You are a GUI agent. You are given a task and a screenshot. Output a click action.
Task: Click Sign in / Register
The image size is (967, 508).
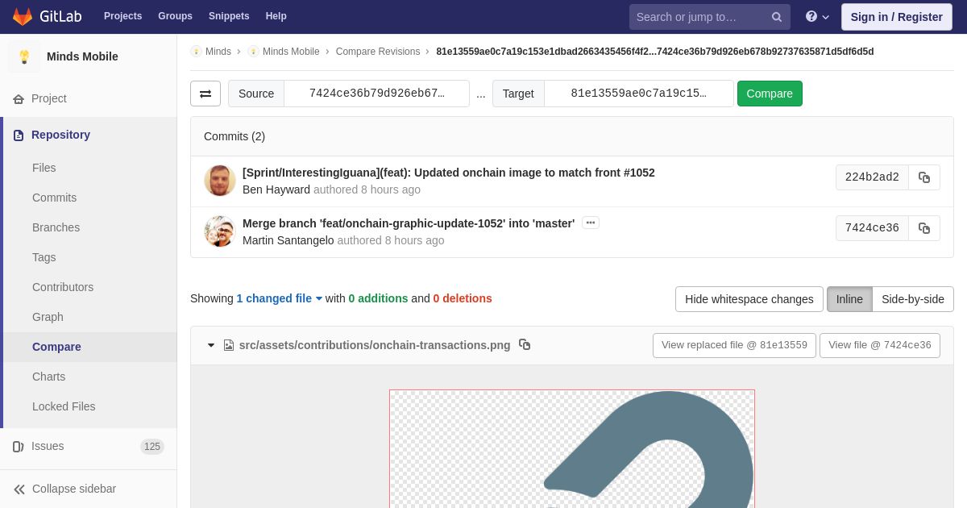coord(896,17)
